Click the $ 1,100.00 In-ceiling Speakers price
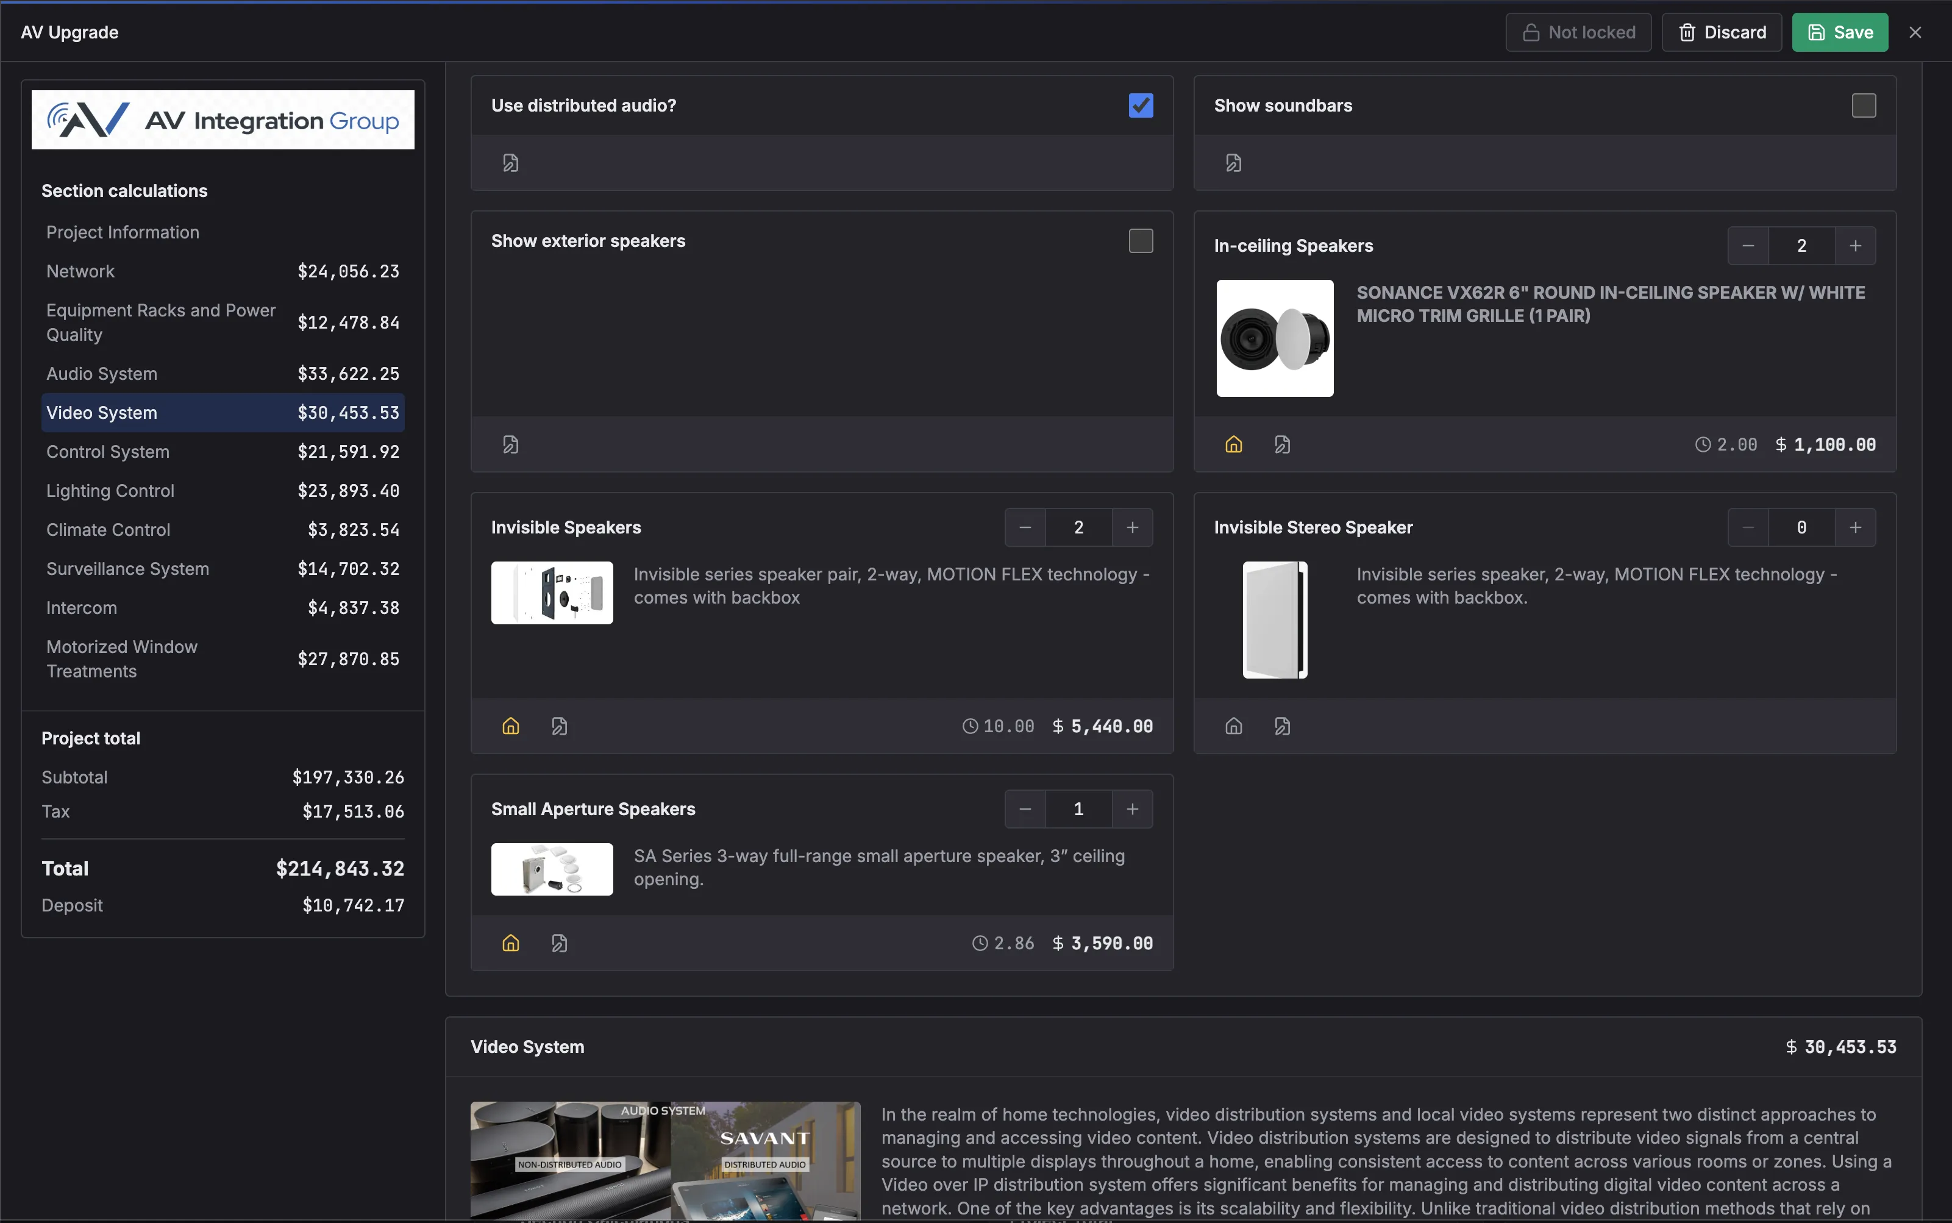 point(1825,445)
